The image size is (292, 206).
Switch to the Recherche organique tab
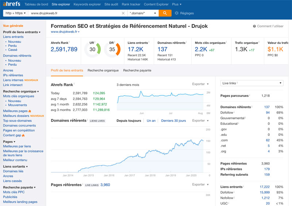pyautogui.click(x=103, y=70)
